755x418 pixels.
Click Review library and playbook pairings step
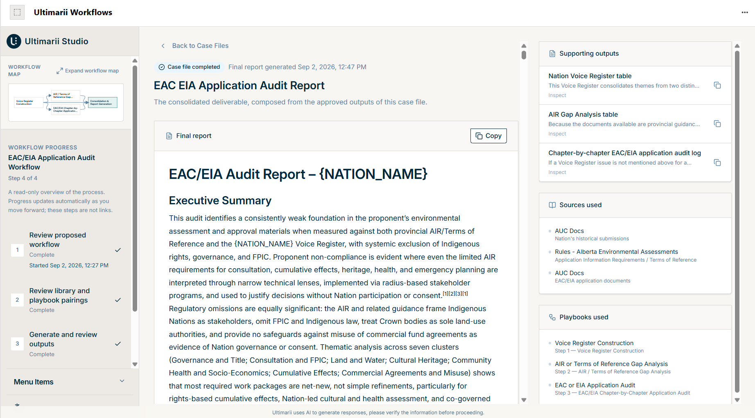click(x=59, y=296)
